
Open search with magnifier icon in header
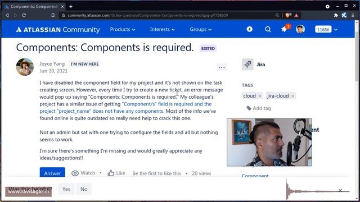(x=268, y=29)
